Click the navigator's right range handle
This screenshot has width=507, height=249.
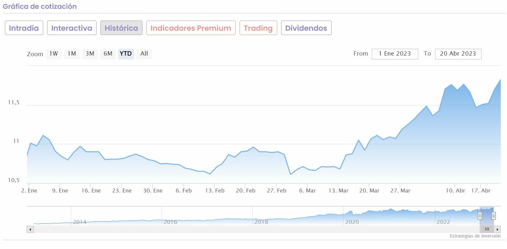point(494,216)
